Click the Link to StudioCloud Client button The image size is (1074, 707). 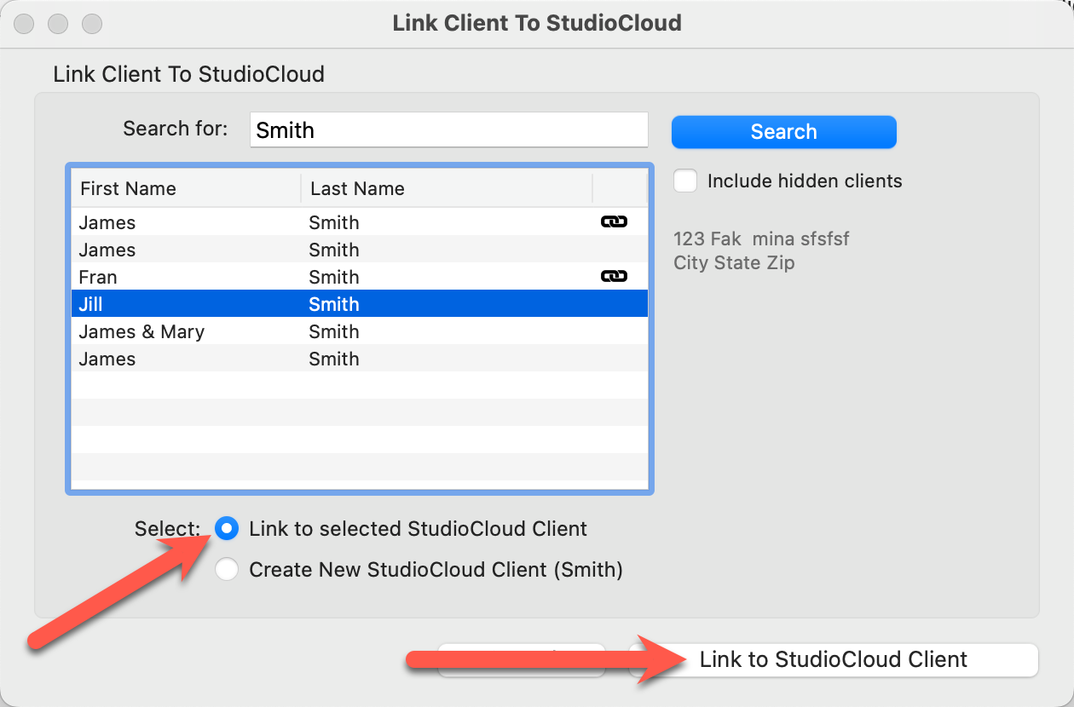833,659
